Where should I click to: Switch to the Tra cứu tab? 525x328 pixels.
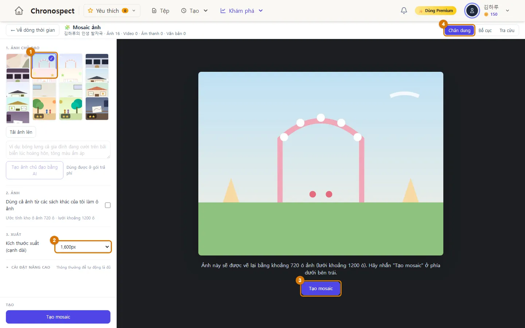(x=507, y=31)
